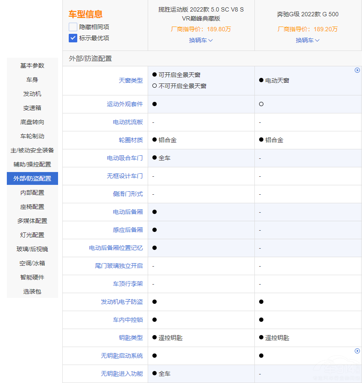
Task: Switch to the 车身 section
Action: 32,80
